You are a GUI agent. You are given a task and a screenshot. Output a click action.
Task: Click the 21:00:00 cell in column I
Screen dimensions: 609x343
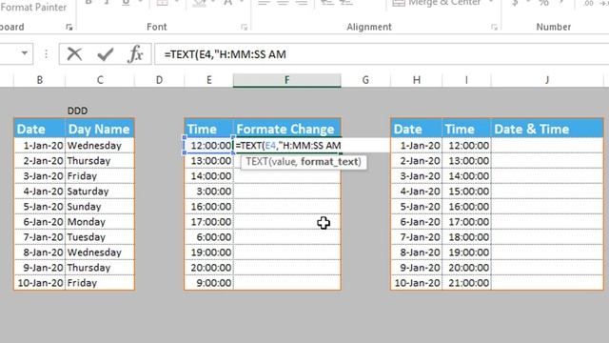[466, 283]
